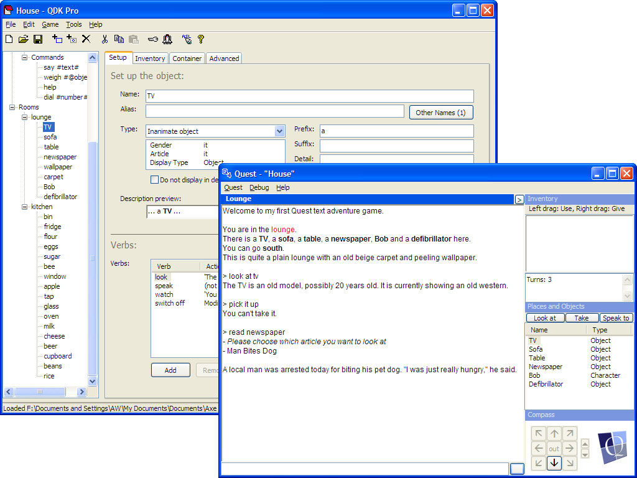Viewport: 637px width, 478px height.
Task: Click the northeast compass arrow
Action: pyautogui.click(x=570, y=433)
